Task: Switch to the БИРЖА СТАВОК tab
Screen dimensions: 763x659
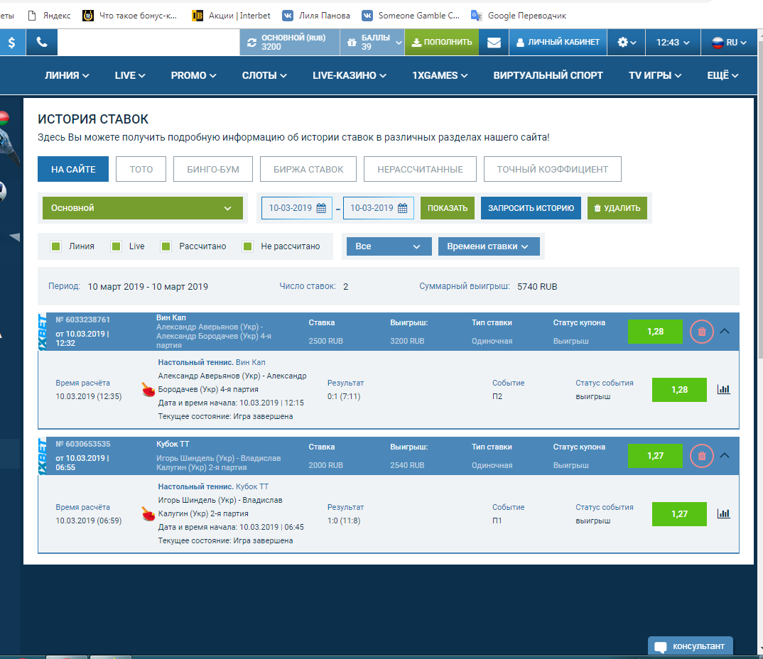Action: click(x=308, y=169)
